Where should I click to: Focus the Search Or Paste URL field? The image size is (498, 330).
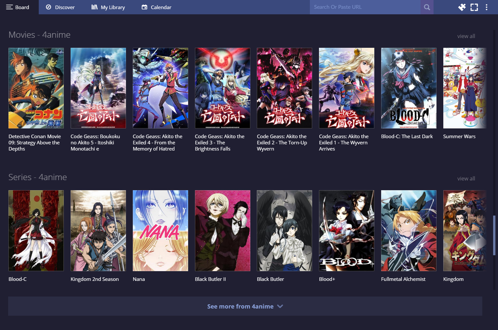(x=365, y=7)
